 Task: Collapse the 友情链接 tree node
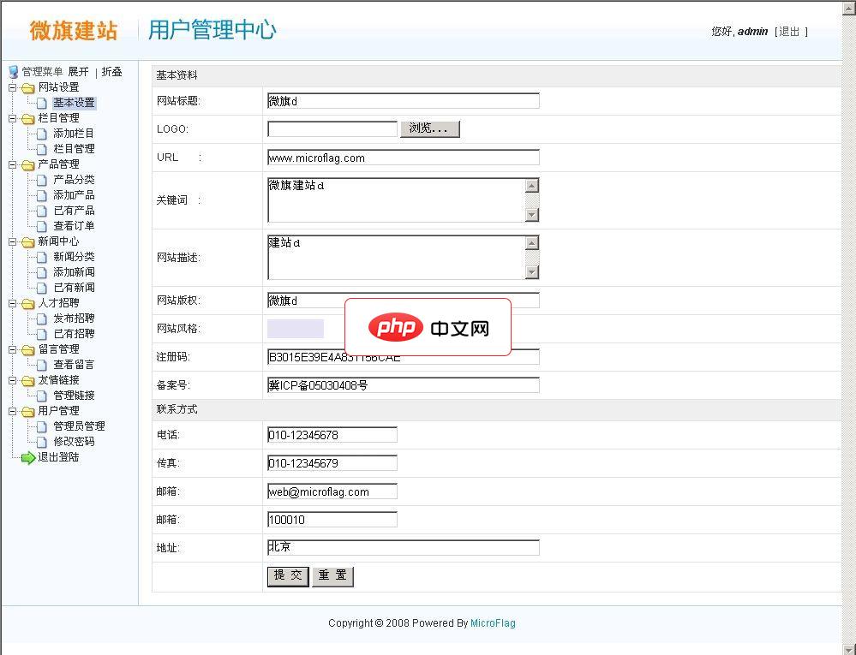(x=12, y=380)
